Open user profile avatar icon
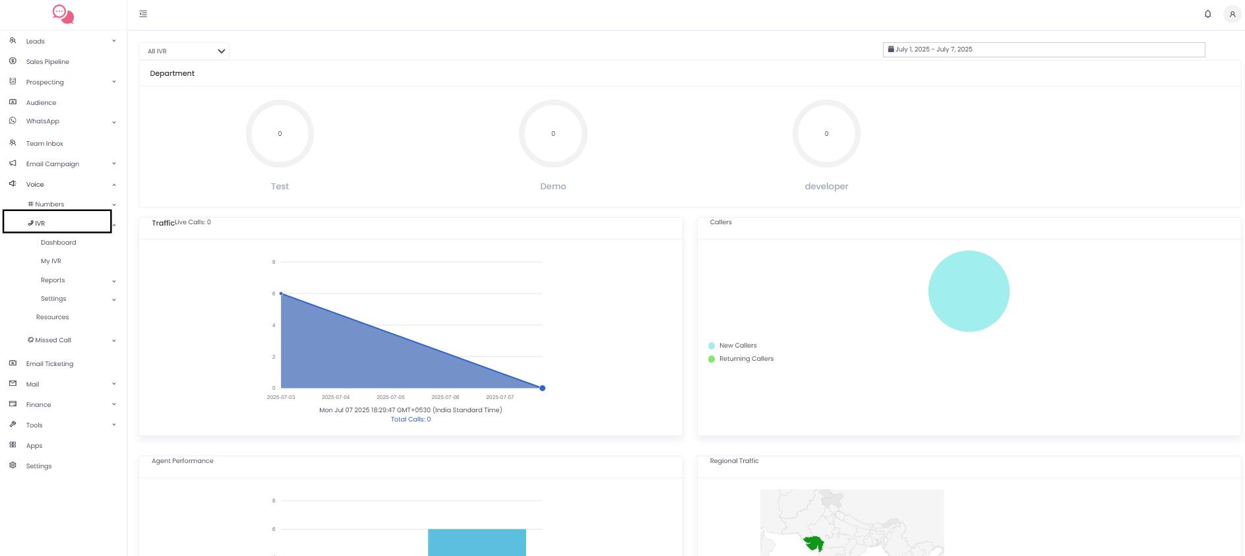 (x=1232, y=14)
